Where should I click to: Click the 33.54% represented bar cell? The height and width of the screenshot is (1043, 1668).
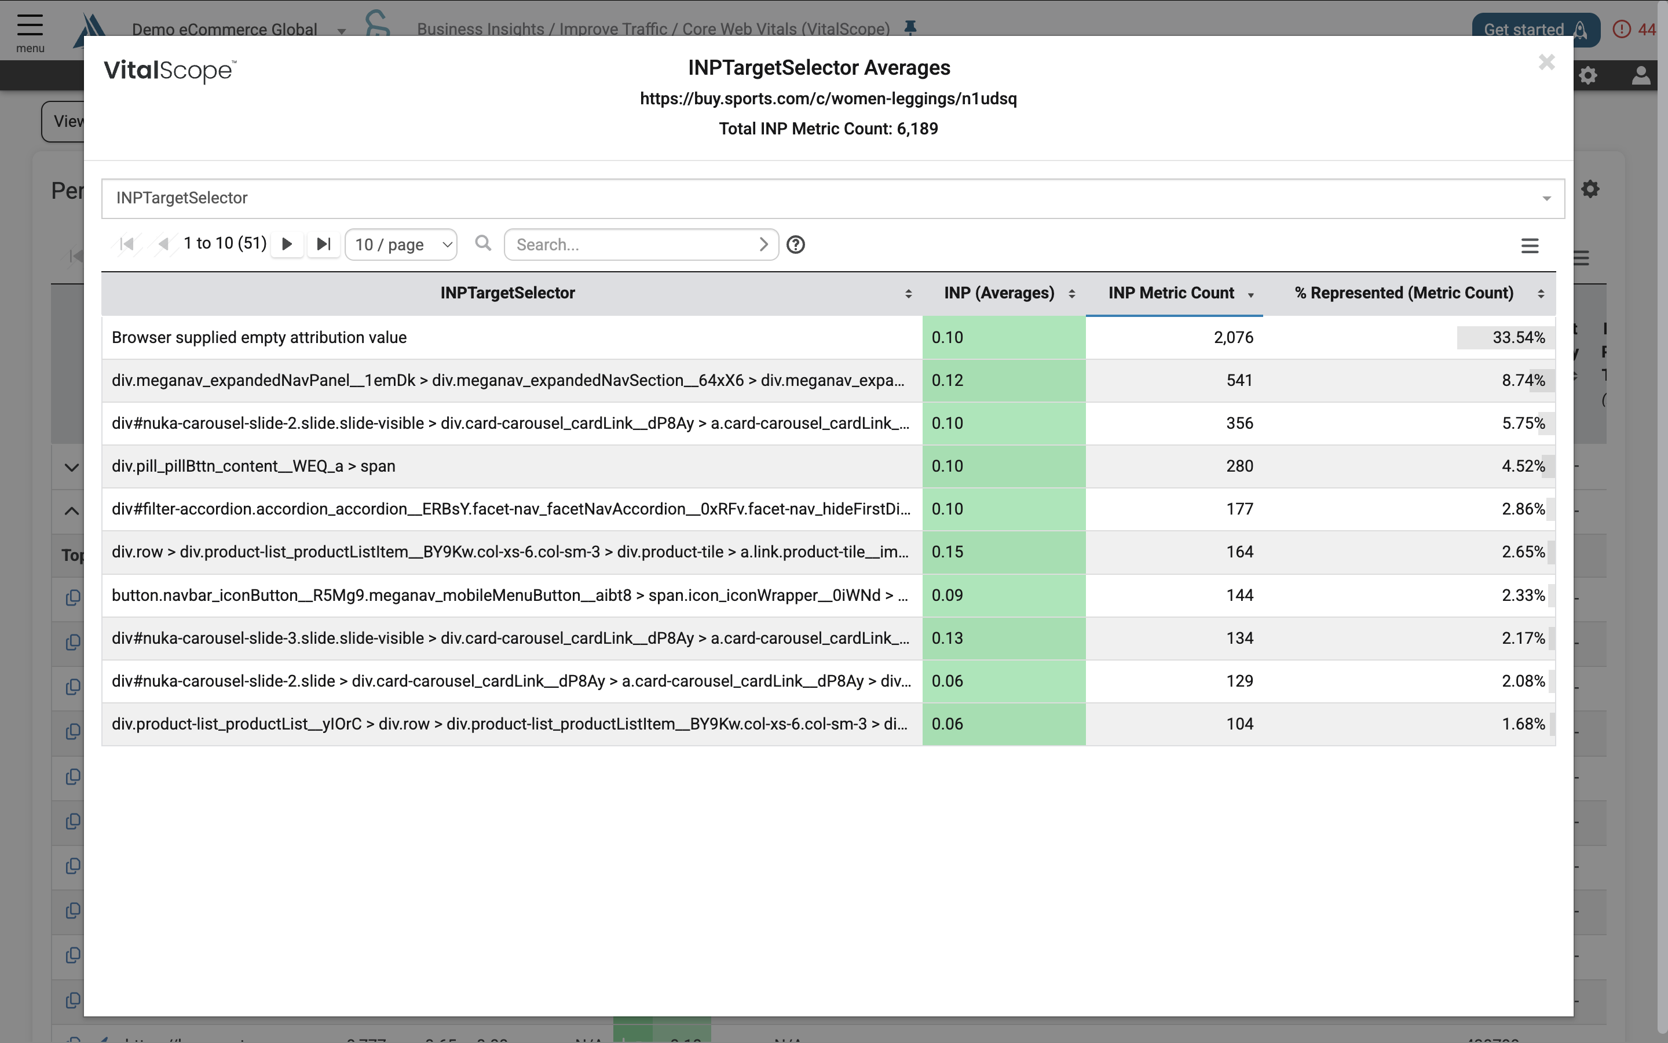tap(1409, 337)
